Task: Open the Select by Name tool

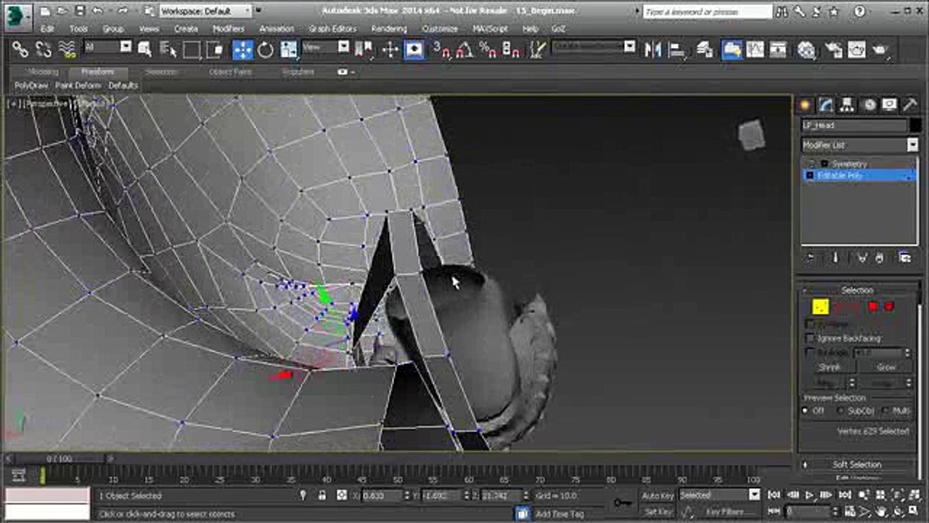Action: pyautogui.click(x=168, y=49)
